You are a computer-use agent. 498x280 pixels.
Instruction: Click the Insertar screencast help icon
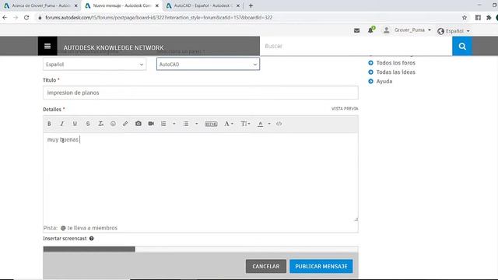click(x=92, y=239)
